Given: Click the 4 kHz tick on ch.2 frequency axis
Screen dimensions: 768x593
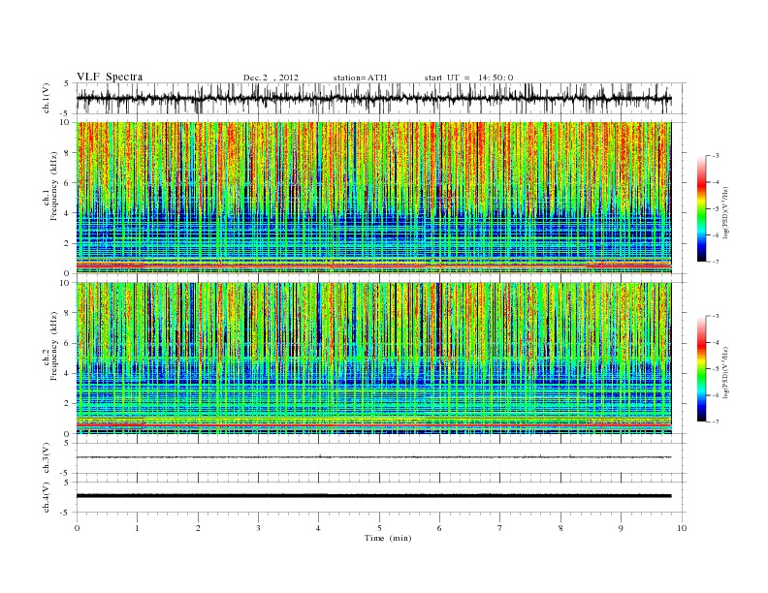Looking at the screenshot, I should coord(67,373).
